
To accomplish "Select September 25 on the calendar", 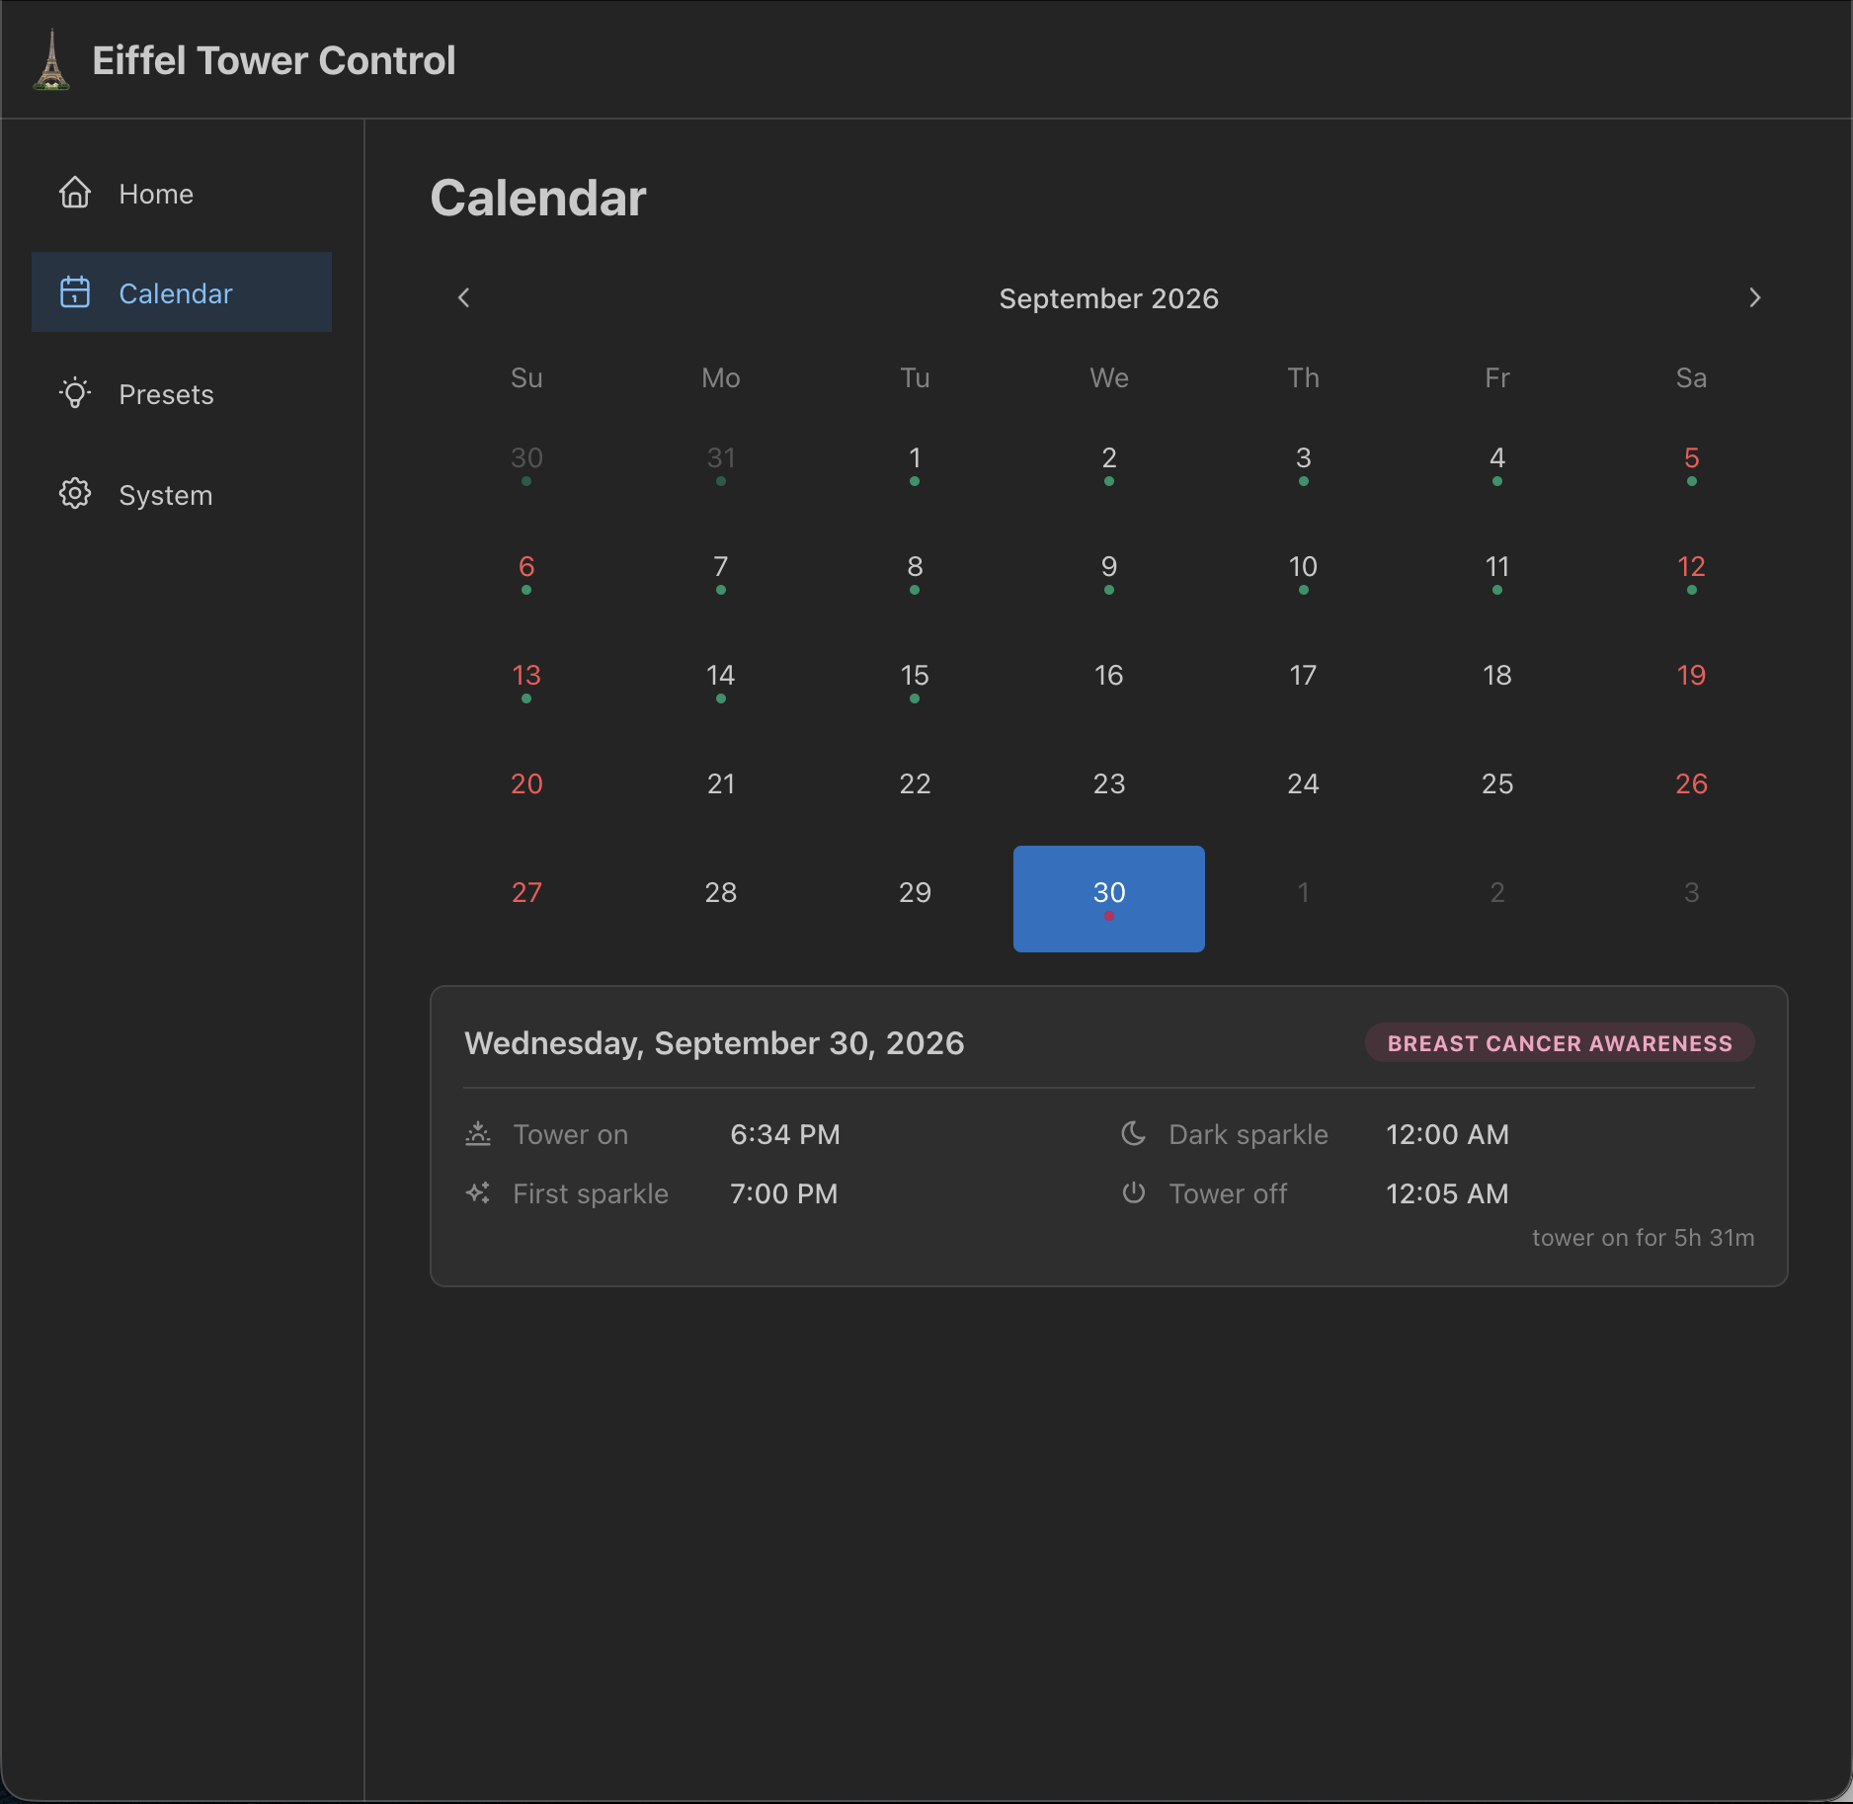I will [x=1497, y=790].
